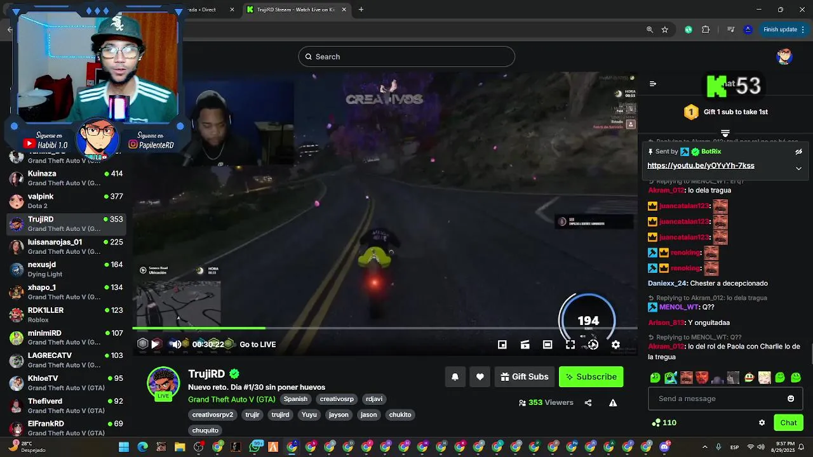Viewport: 813px width, 457px height.
Task: Click the Kuinaza channel in sidebar
Action: [66, 178]
